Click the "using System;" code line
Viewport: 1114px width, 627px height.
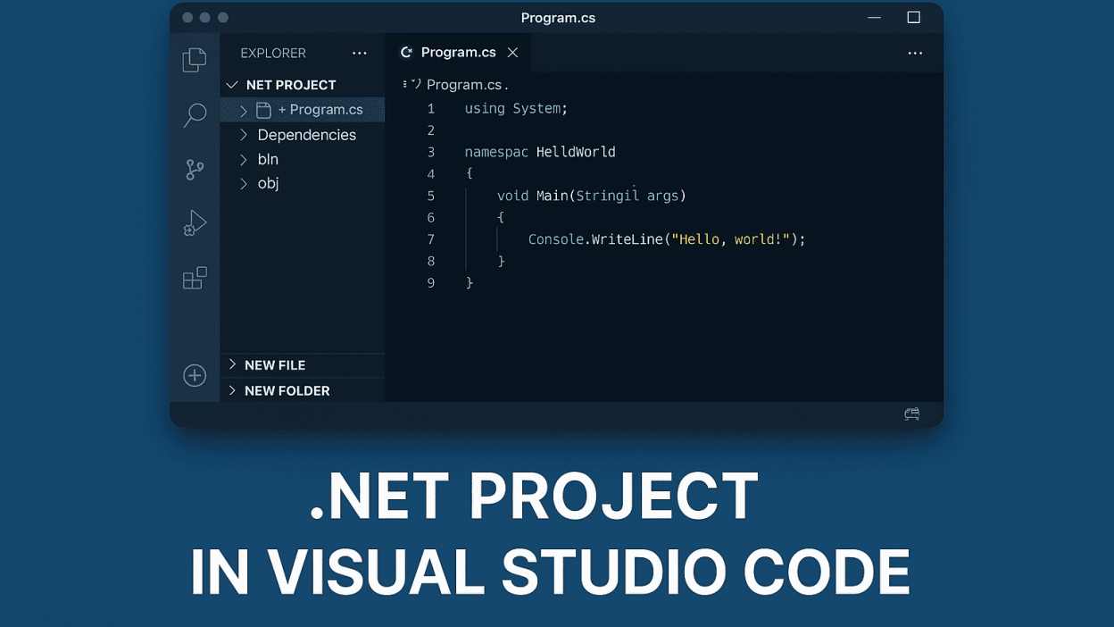pyautogui.click(x=516, y=108)
